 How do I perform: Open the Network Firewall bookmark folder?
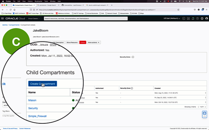click(111, 13)
